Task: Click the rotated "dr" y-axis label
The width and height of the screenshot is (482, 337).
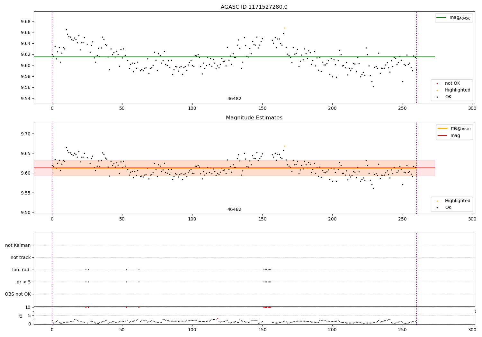Action: click(21, 315)
